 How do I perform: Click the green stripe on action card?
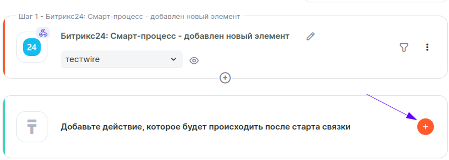(4, 127)
